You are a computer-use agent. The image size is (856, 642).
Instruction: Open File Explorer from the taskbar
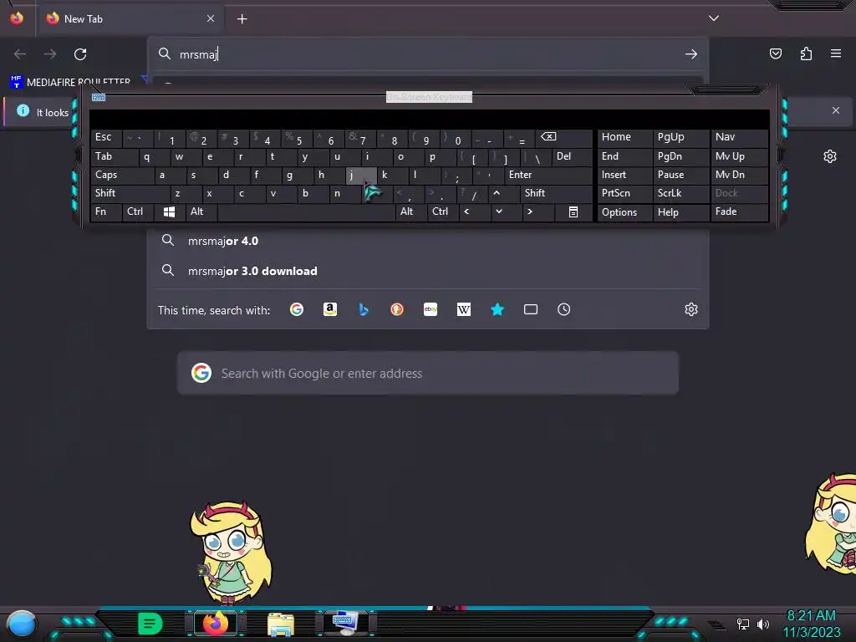pos(281,624)
